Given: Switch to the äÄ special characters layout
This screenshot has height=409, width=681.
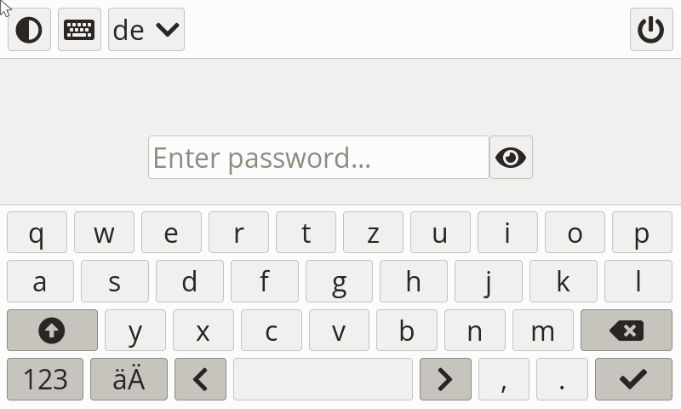Looking at the screenshot, I should [x=129, y=379].
